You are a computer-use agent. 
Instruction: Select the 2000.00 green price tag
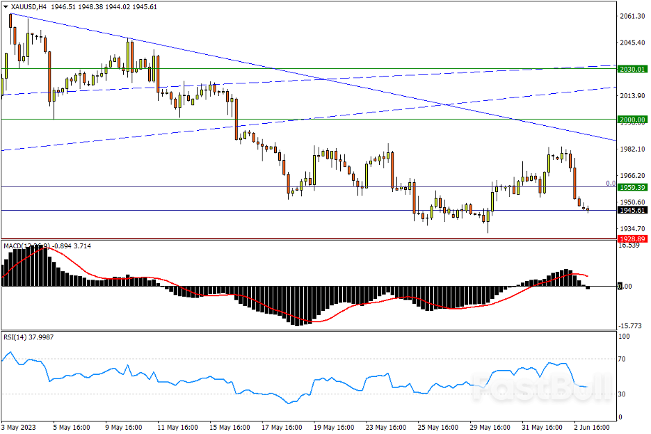click(x=632, y=120)
